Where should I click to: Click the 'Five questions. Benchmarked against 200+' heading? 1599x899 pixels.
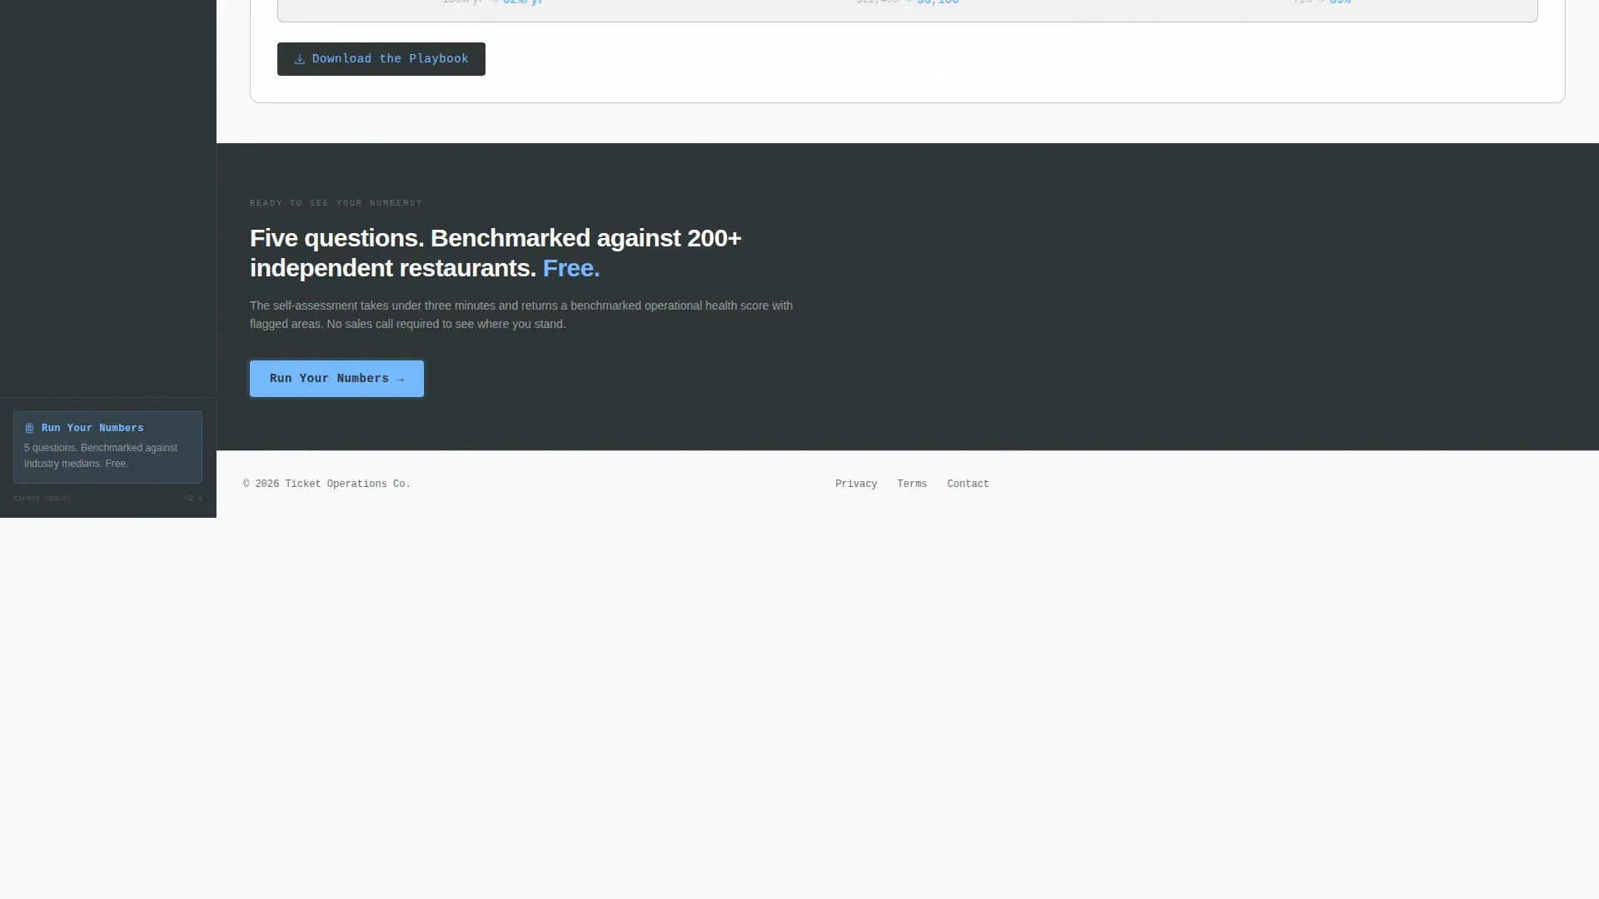click(496, 239)
